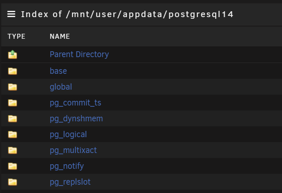Open the global folder link

(x=61, y=87)
